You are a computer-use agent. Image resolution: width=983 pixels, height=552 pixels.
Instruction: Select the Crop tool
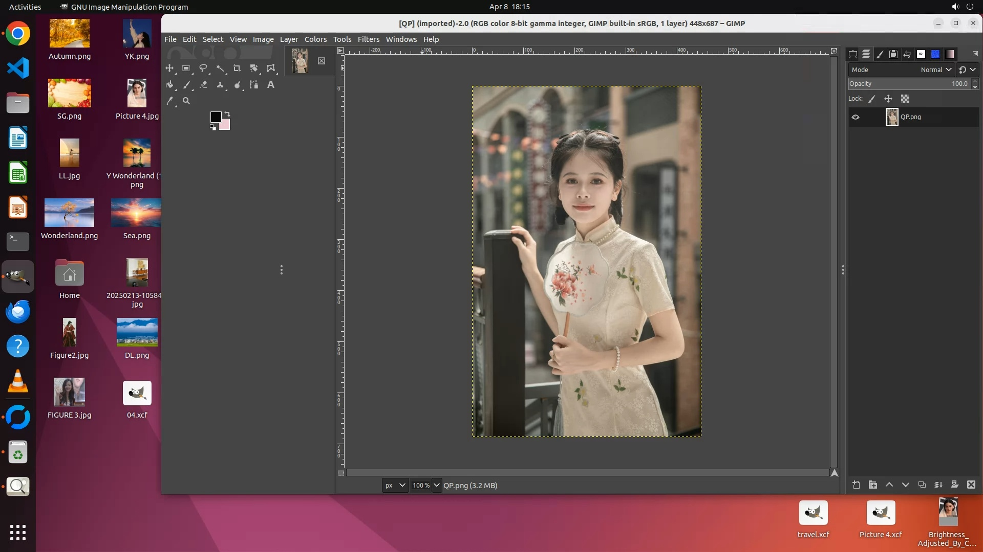237,68
